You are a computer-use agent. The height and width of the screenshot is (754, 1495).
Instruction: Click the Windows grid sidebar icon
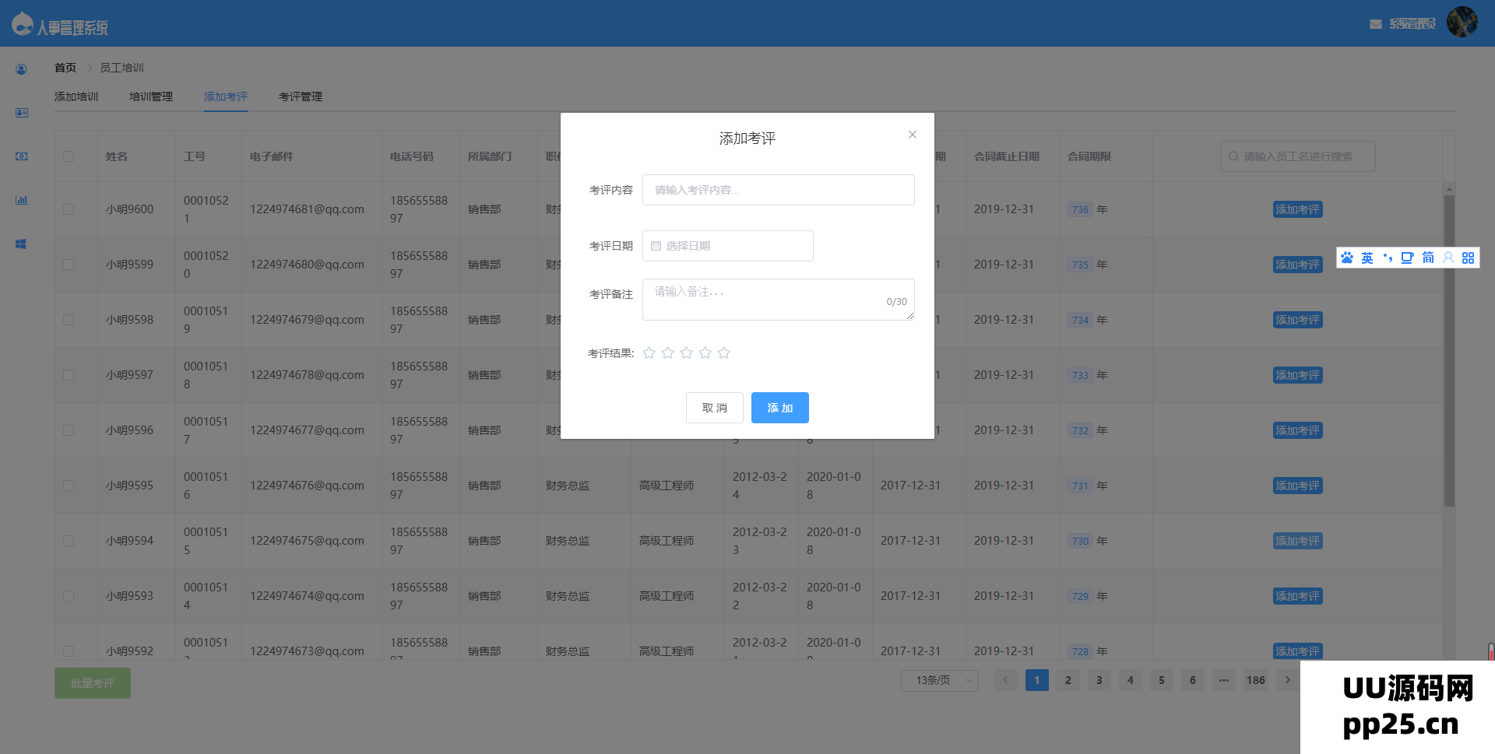21,244
